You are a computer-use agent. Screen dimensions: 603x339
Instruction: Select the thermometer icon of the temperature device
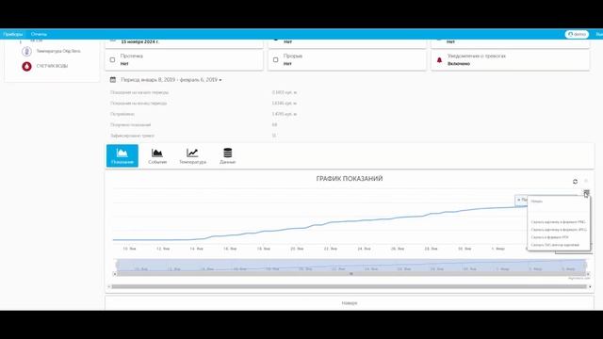pos(26,51)
